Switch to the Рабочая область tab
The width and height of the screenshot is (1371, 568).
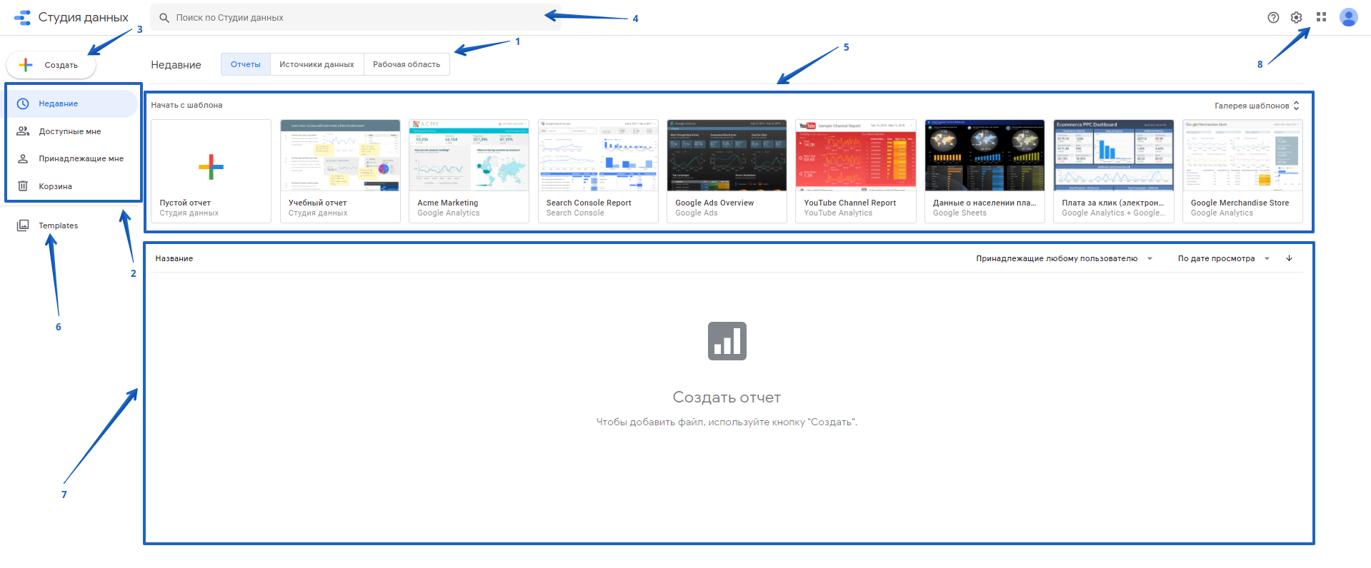[x=407, y=64]
